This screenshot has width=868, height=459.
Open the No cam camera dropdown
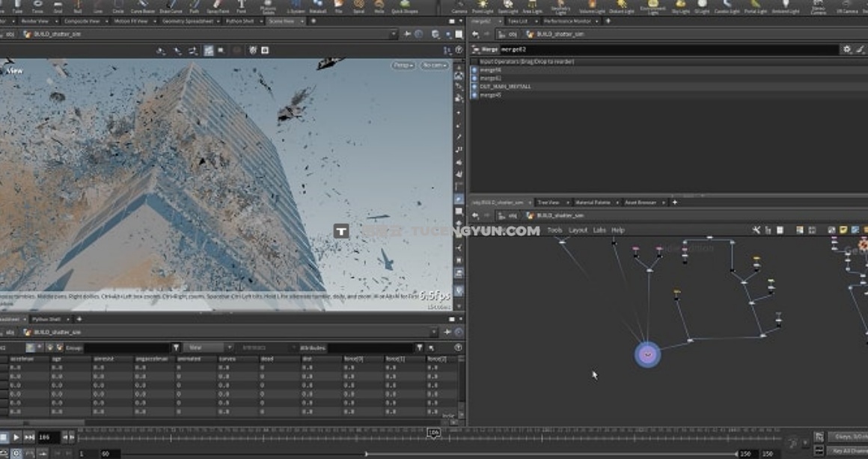click(434, 66)
